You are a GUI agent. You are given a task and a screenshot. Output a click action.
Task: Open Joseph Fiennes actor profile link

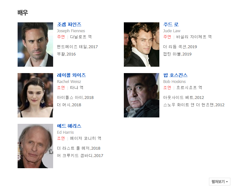[x=69, y=25]
